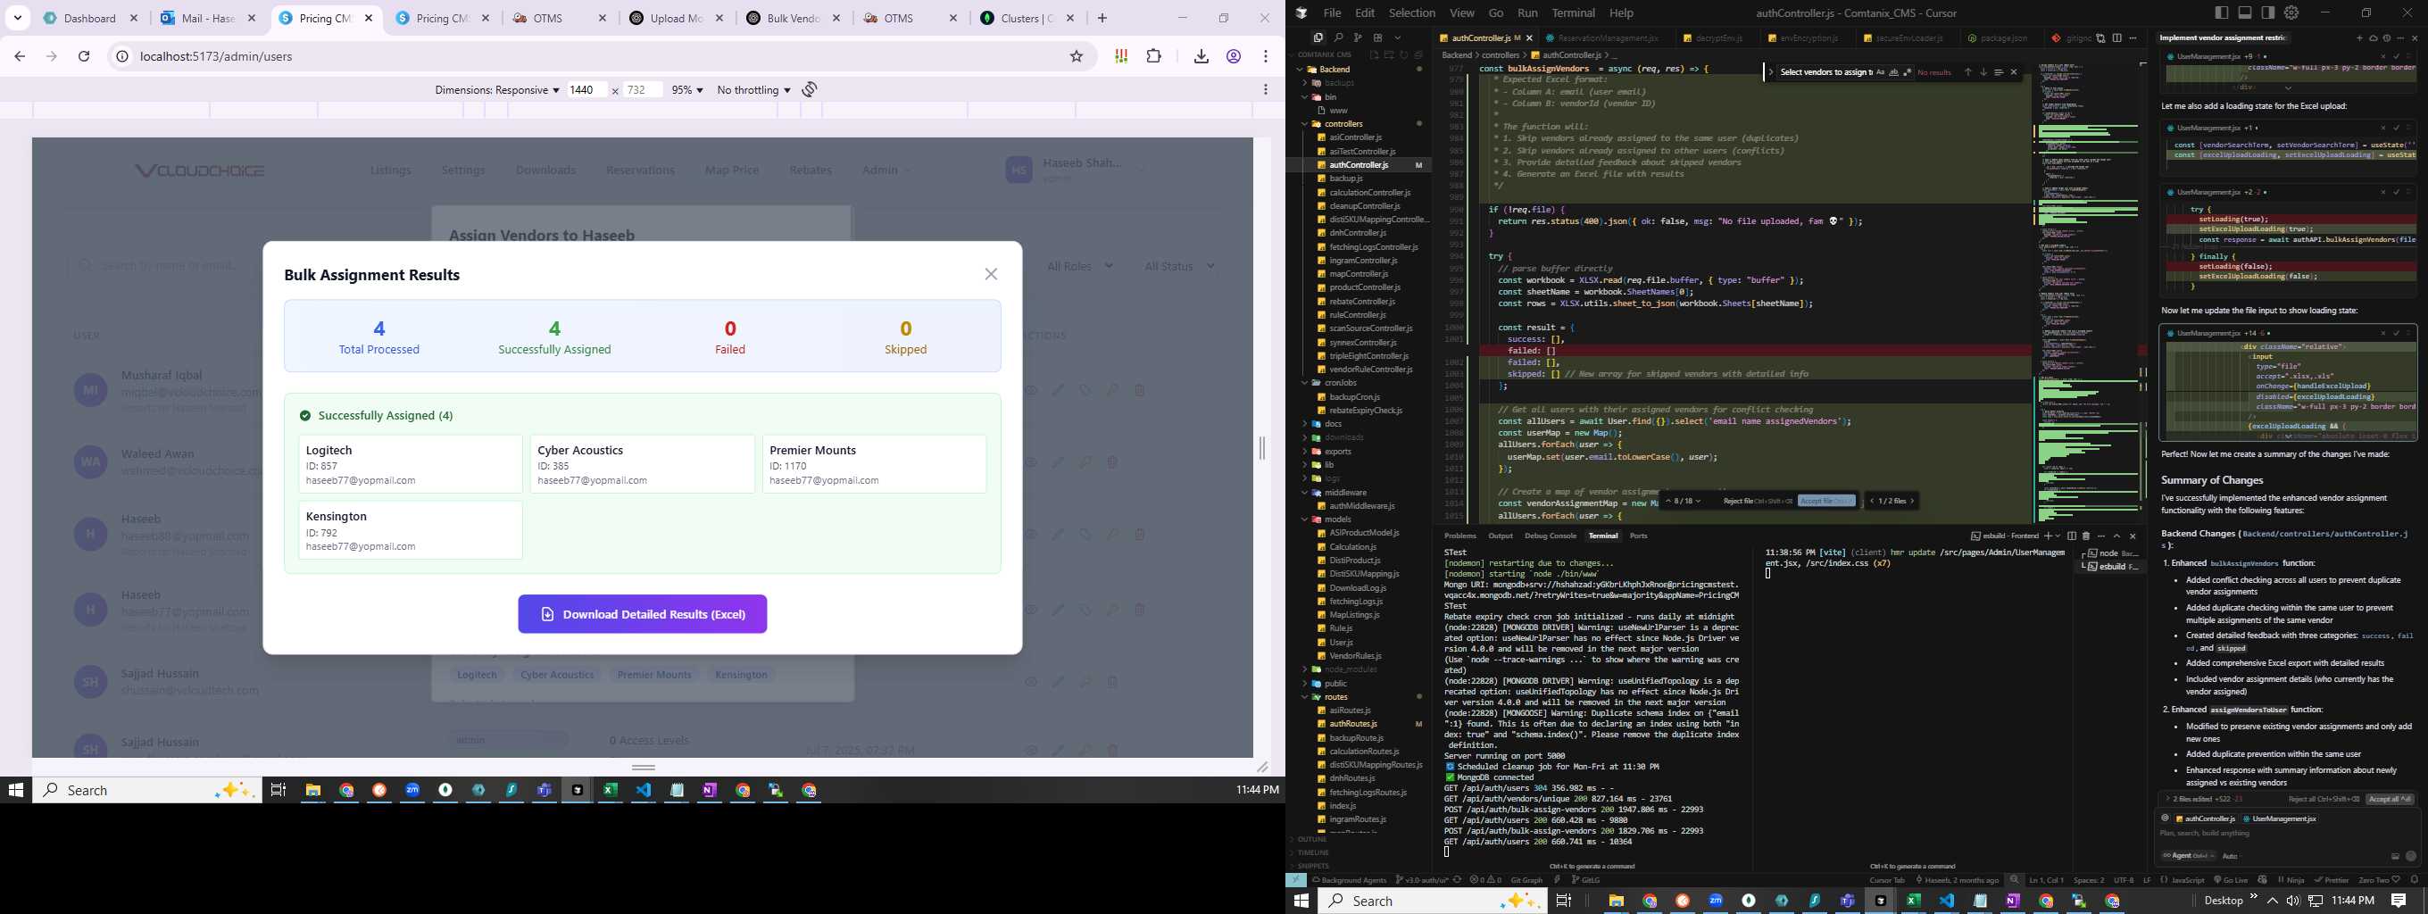Open Chrome profile avatar icon
The width and height of the screenshot is (2428, 914).
(x=1233, y=56)
